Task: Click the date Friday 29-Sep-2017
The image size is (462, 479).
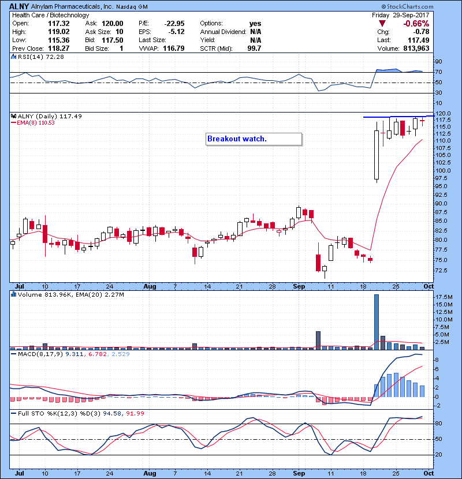Action: (x=401, y=15)
